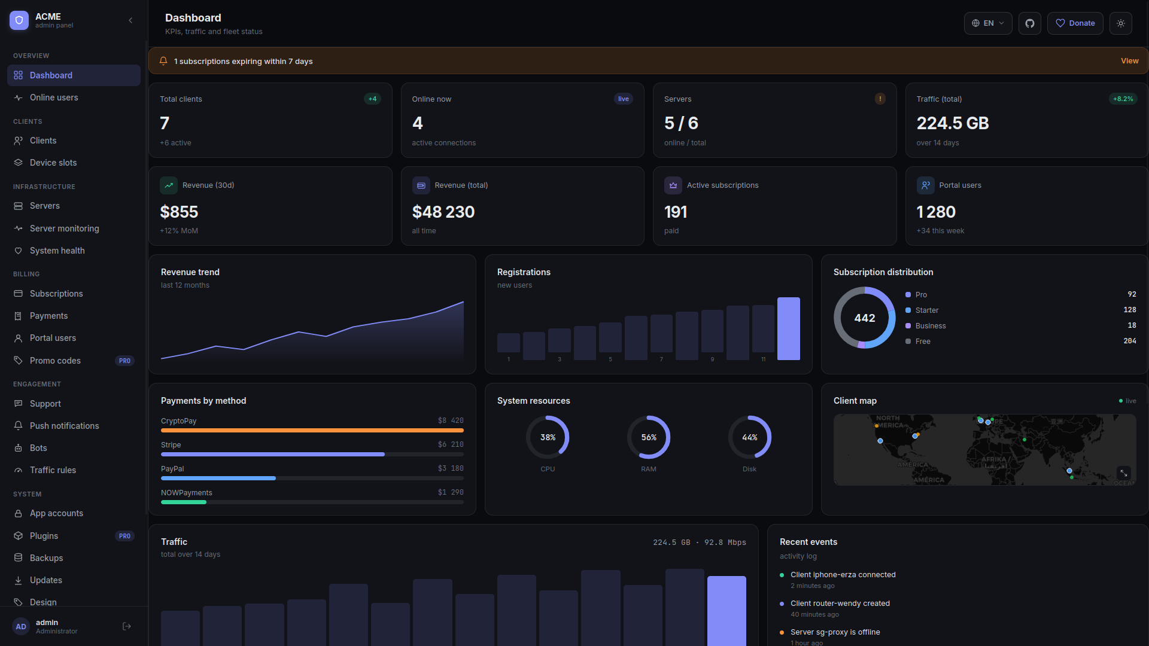
Task: Click the ACME shield logo icon
Action: [x=19, y=20]
